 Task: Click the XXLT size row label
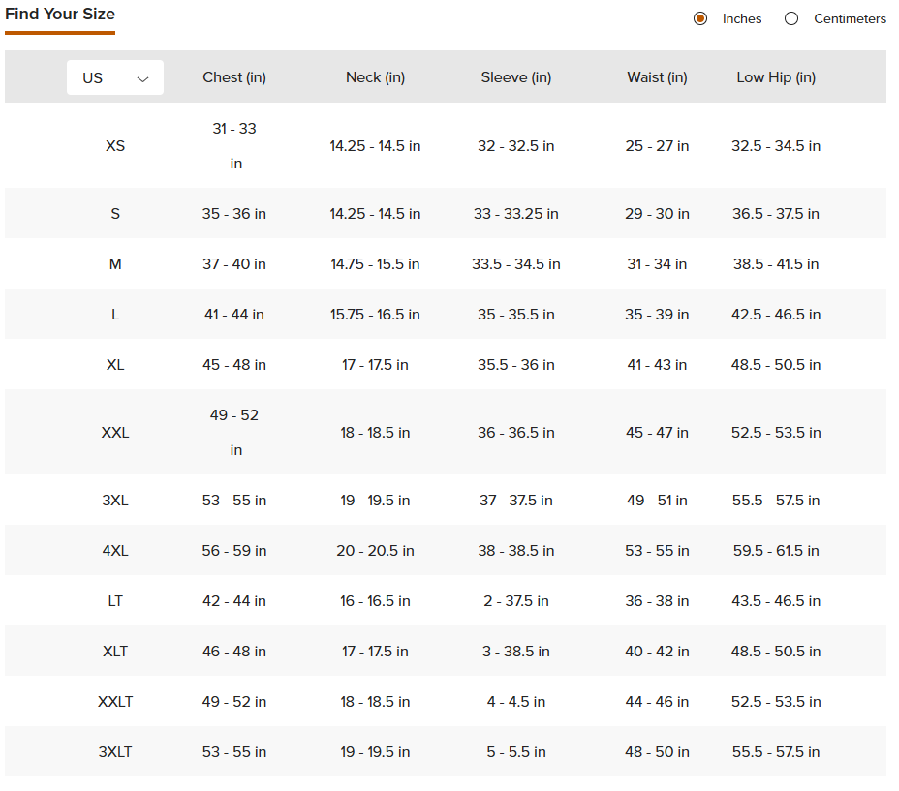coord(115,702)
